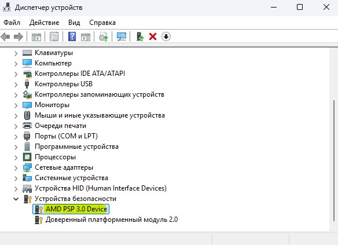Click the vertical scrollbar thumb
Screen dimensions: 338x245
334,160
